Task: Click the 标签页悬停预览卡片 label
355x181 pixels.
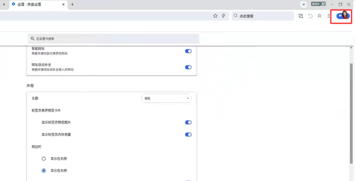Action: [x=46, y=110]
